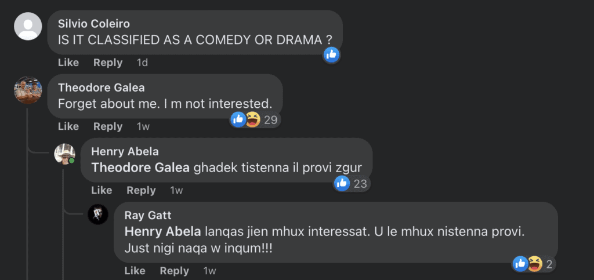View like reaction on Silvio Coleiro's comment
Screen dimensions: 594x280
point(331,54)
